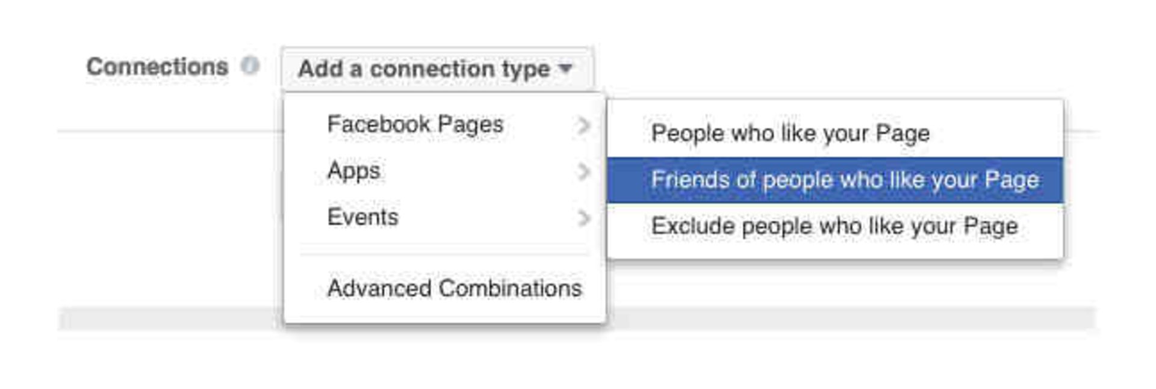Viewport: 1156px width, 389px height.
Task: Choose Advanced Combinations from the menu
Action: [x=454, y=289]
